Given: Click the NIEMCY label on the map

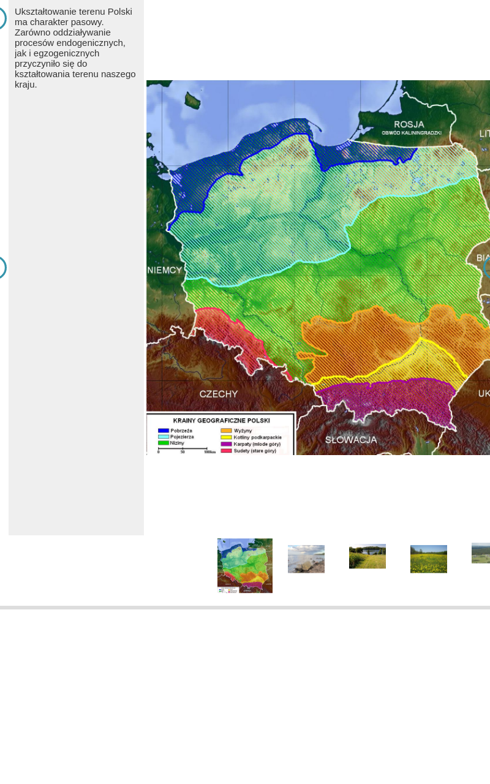Looking at the screenshot, I should [x=165, y=270].
